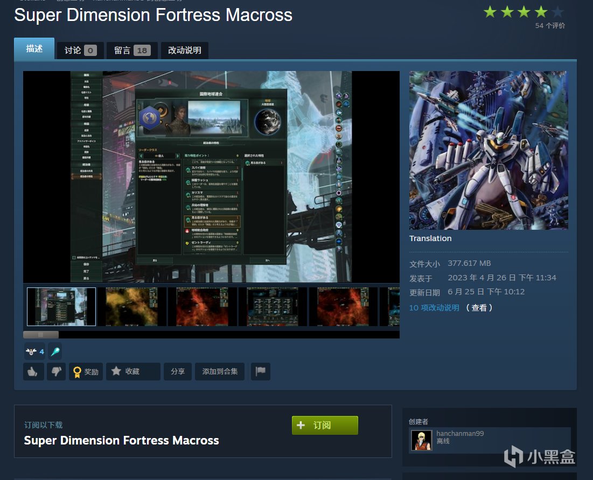Click the page title Super Dimension Fortress Macross
The height and width of the screenshot is (480, 593).
point(153,15)
